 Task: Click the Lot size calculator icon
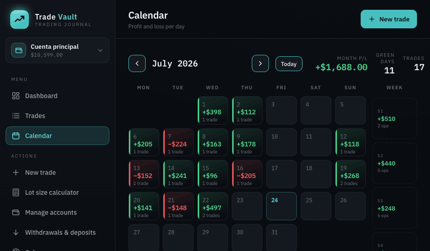tap(16, 192)
